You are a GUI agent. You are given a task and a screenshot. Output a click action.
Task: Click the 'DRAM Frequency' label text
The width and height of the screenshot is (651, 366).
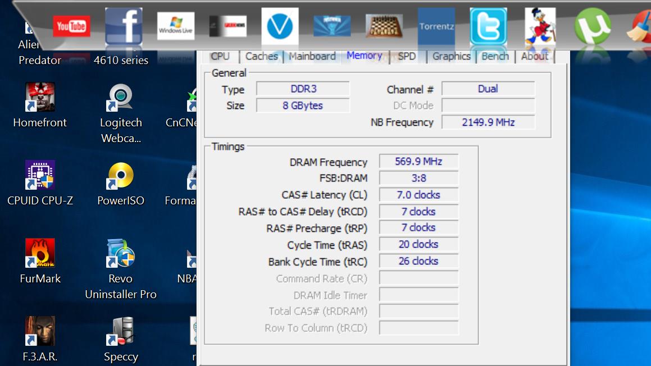click(x=329, y=162)
